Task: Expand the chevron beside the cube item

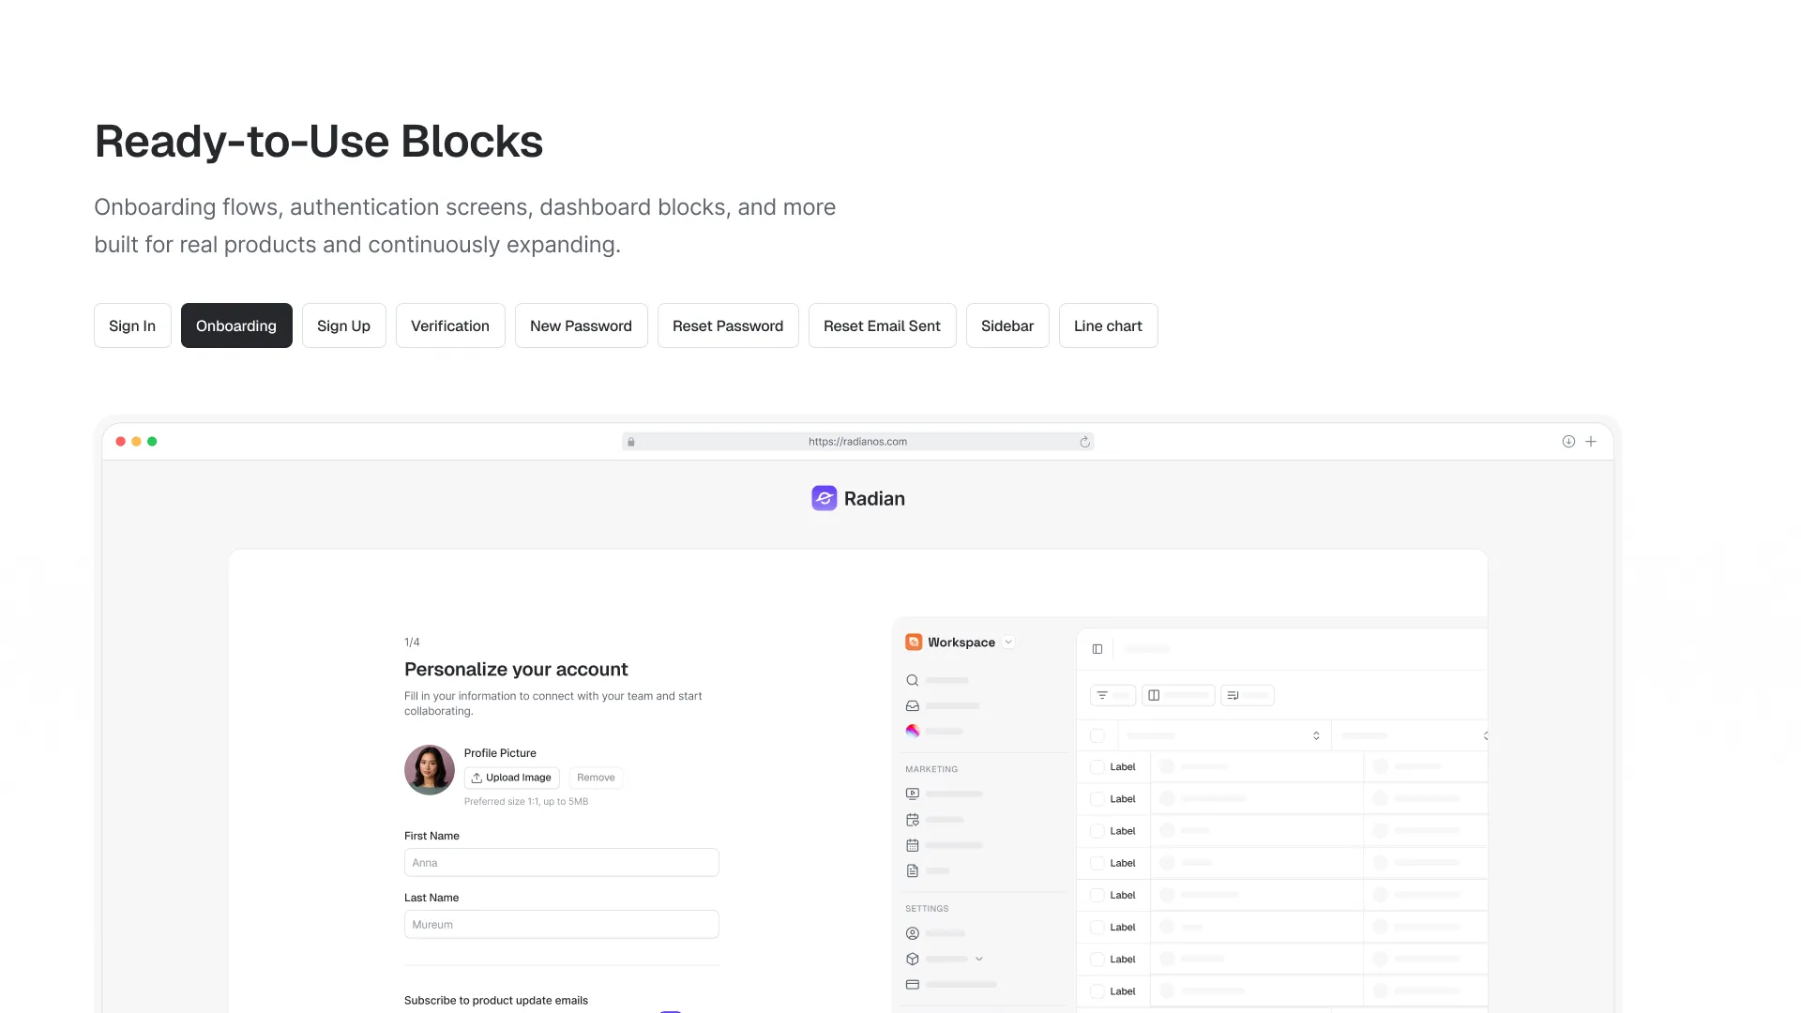Action: click(x=979, y=959)
